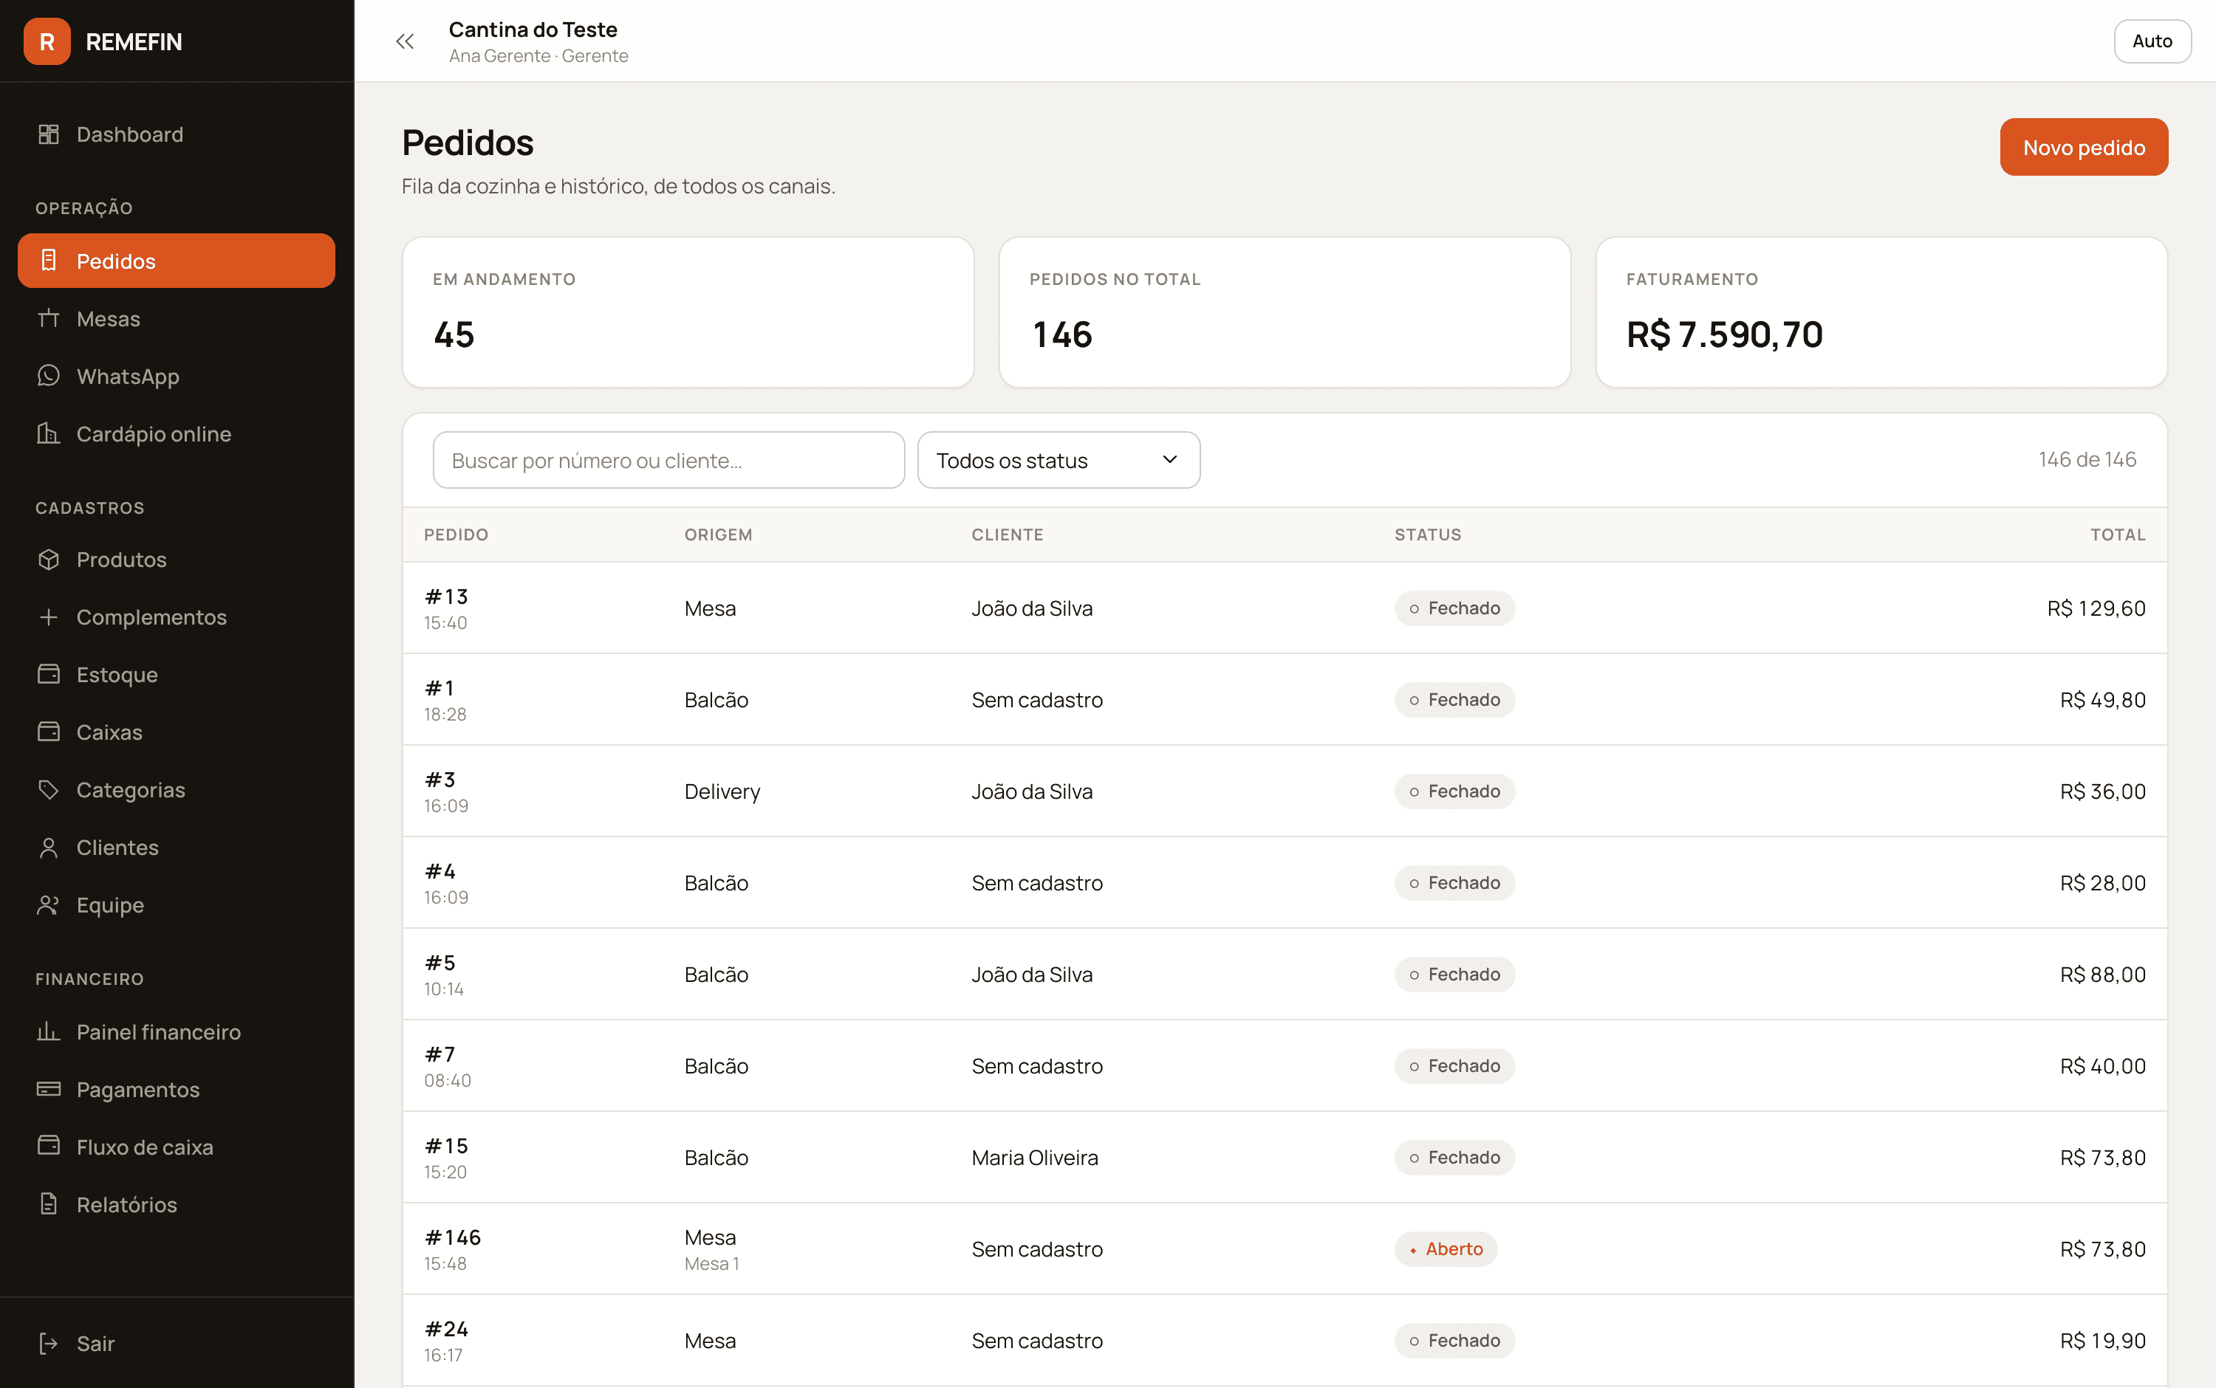Click Sair label to log out

(95, 1344)
